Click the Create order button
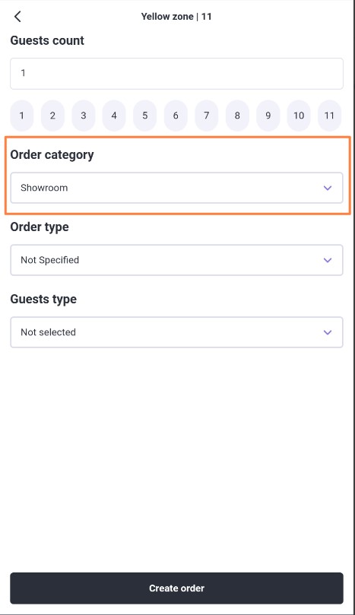Image resolution: width=355 pixels, height=615 pixels. click(176, 588)
